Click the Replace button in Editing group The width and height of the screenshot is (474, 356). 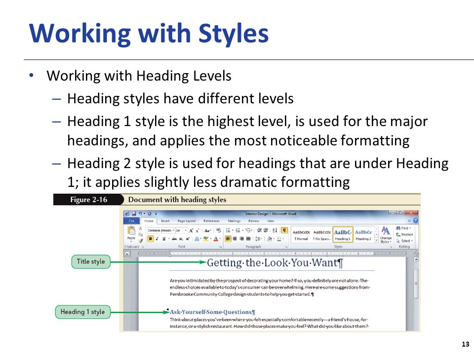(404, 234)
